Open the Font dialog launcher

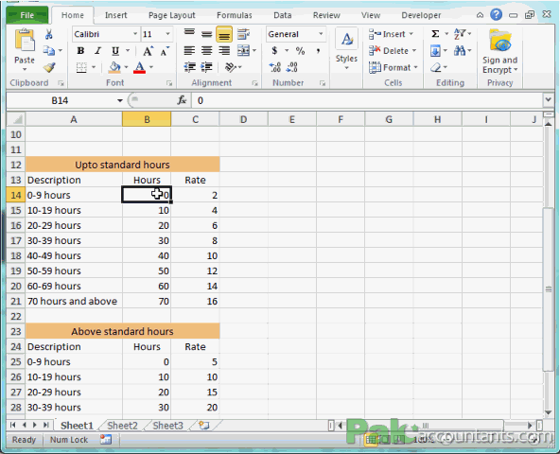tap(169, 83)
